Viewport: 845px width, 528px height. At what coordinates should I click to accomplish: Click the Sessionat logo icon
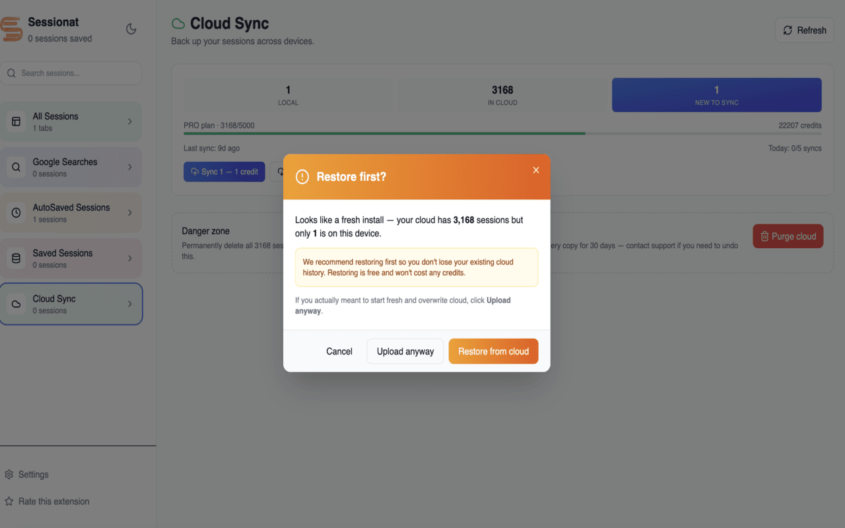tap(11, 30)
